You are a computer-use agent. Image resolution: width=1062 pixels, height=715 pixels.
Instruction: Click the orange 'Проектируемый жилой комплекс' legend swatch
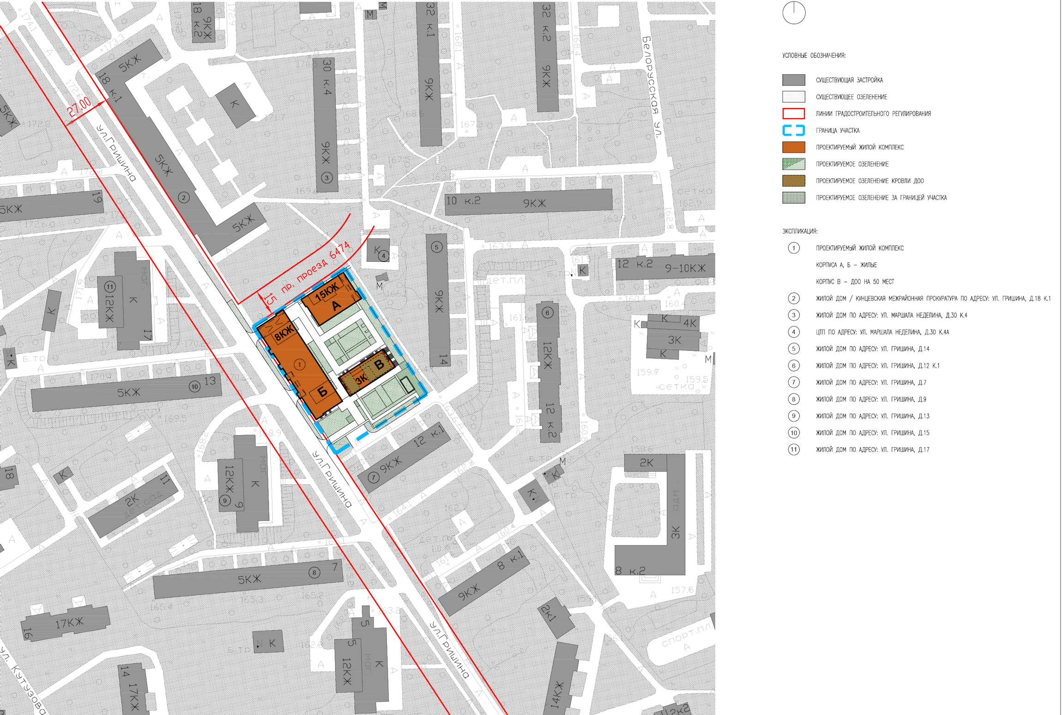point(793,147)
